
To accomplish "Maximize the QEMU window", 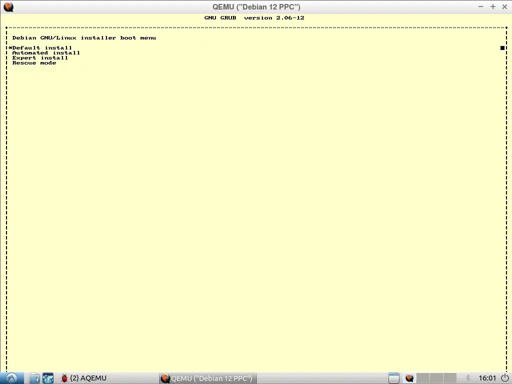I will pyautogui.click(x=492, y=6).
